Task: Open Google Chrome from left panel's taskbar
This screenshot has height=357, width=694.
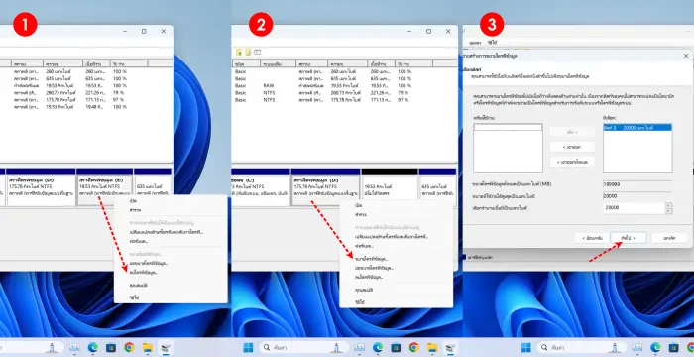Action: coord(129,348)
